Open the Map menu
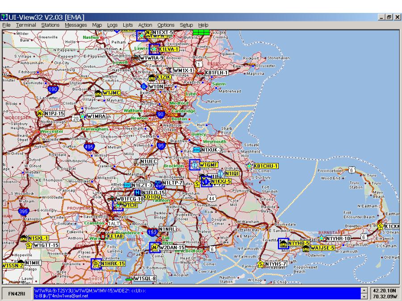Viewport: 402px width, 301px height. click(x=97, y=25)
